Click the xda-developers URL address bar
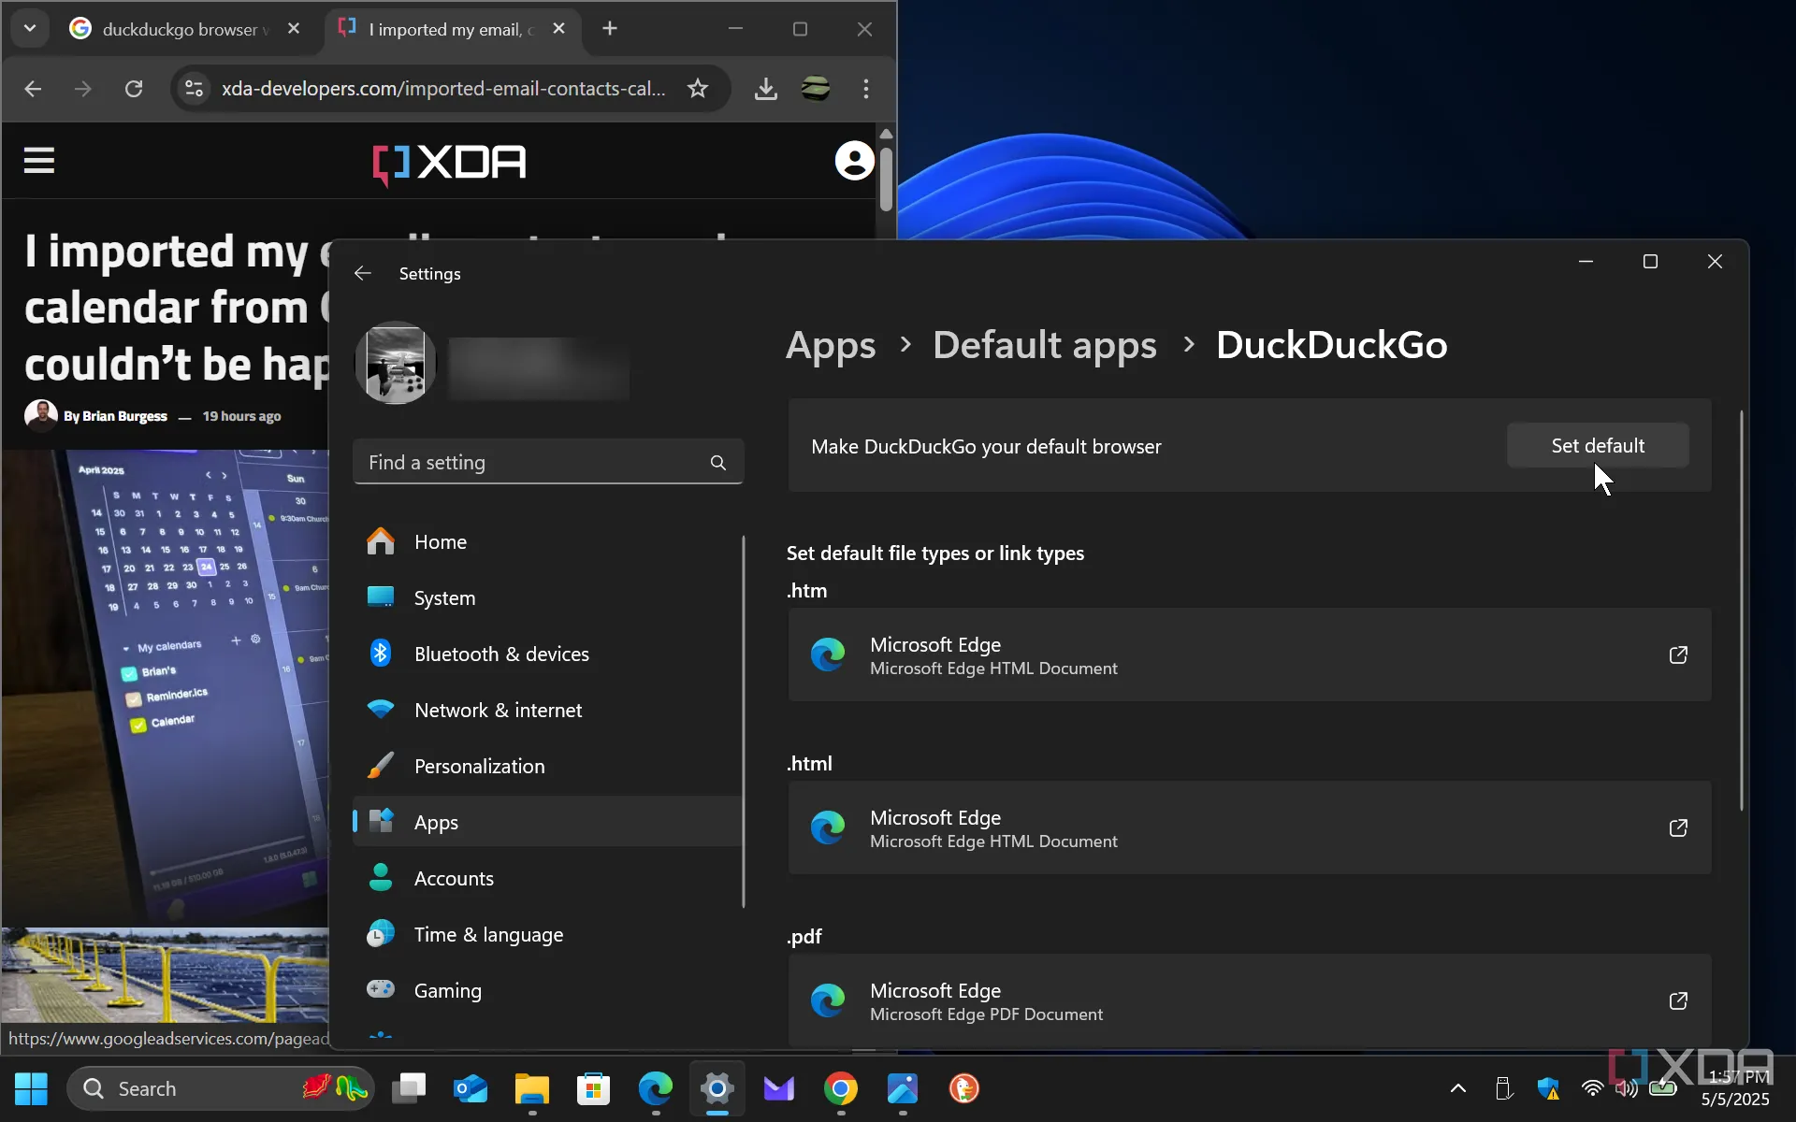This screenshot has width=1796, height=1122. [443, 89]
